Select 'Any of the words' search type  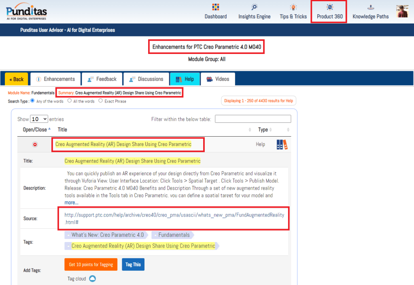[x=33, y=101]
